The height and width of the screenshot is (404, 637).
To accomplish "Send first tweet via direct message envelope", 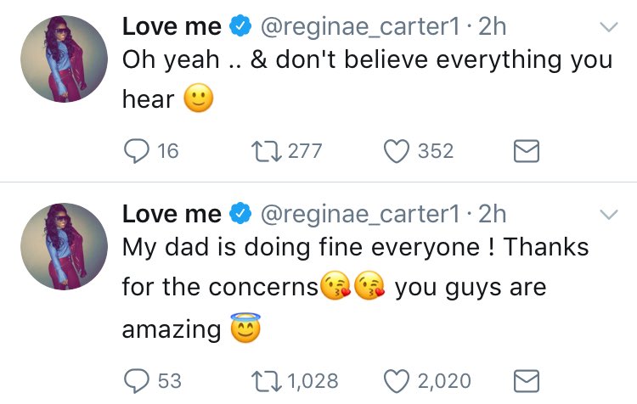I will click(527, 151).
